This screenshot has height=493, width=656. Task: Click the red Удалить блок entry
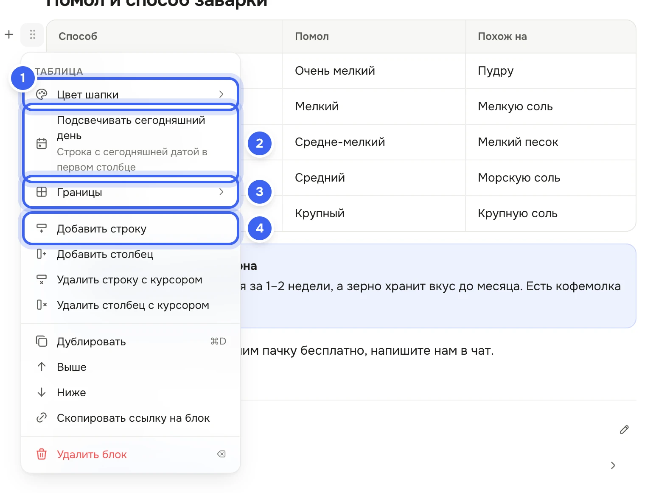(x=131, y=454)
